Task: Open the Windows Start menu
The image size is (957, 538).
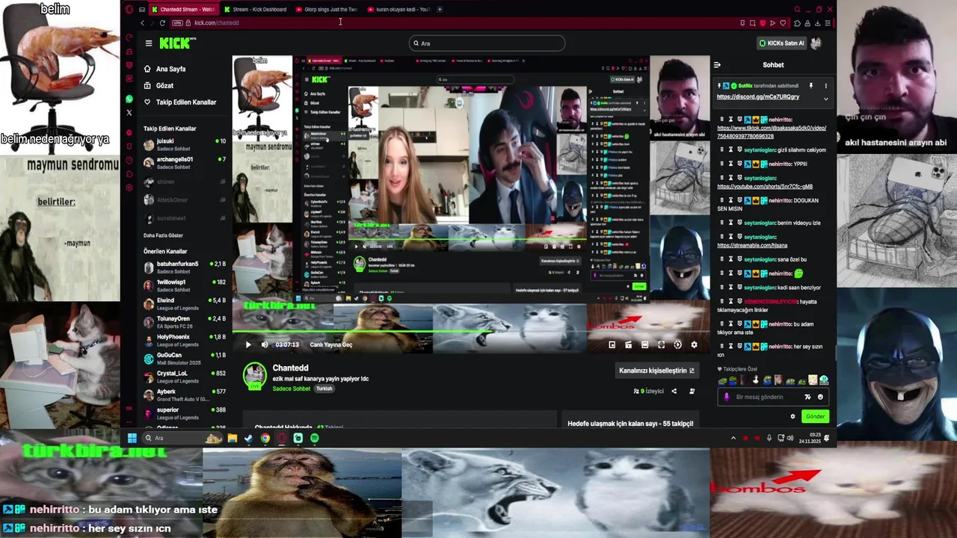Action: coord(132,438)
